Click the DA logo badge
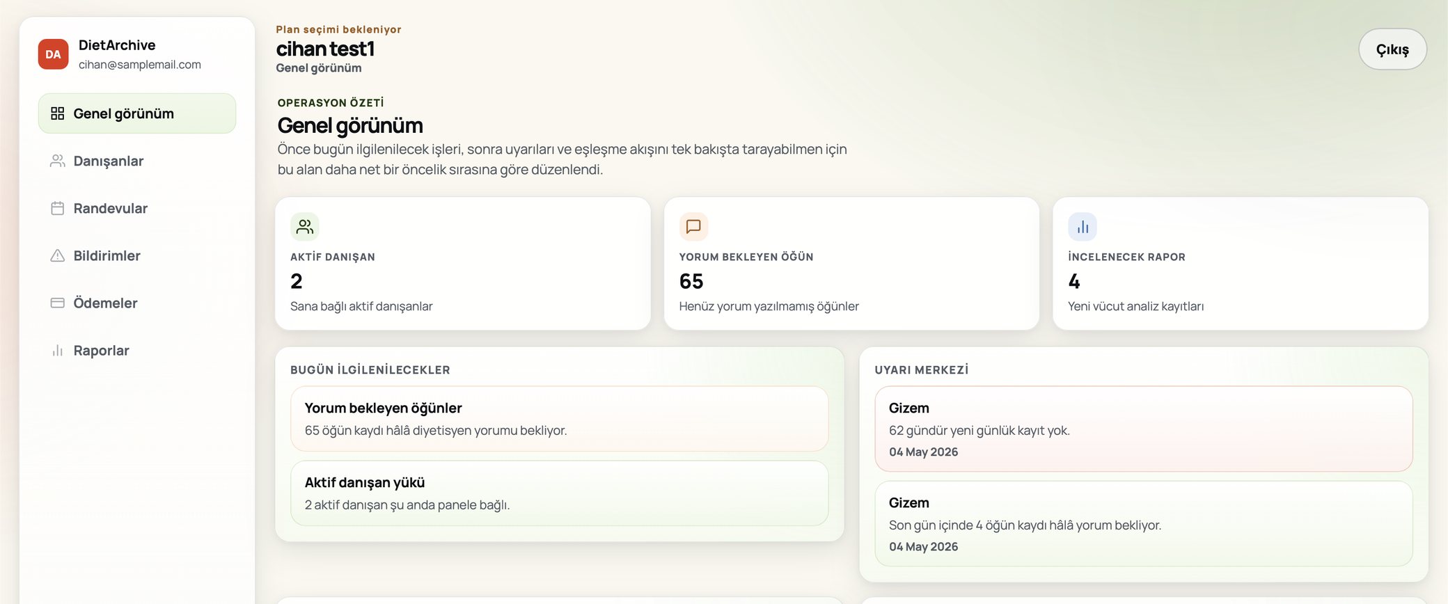This screenshot has width=1448, height=604. [53, 54]
